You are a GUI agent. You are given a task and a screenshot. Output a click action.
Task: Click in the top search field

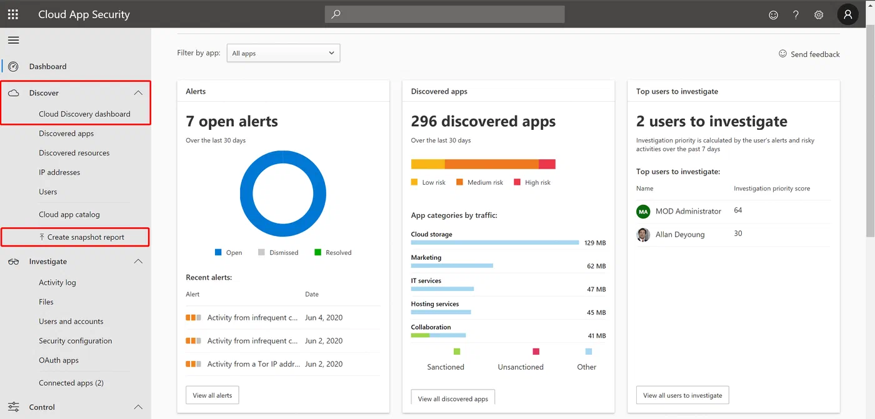[444, 14]
